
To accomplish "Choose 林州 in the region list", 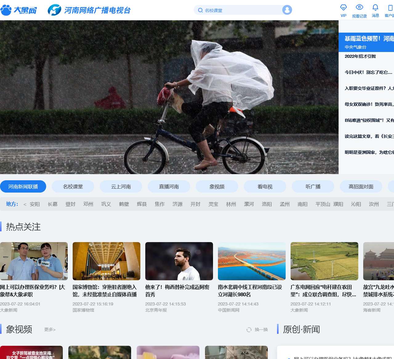I will tap(231, 204).
